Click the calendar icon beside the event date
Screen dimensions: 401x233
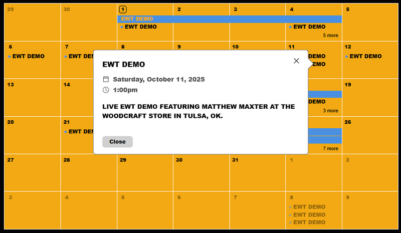point(106,79)
